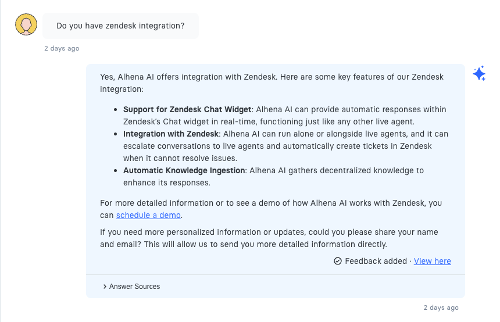Select the "Do you have zendesk integration?" message

coord(120,26)
